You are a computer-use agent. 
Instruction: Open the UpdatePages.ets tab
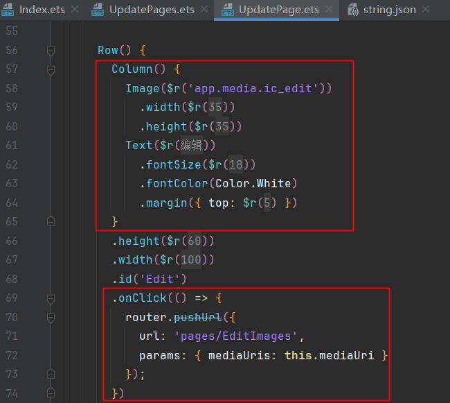[150, 10]
